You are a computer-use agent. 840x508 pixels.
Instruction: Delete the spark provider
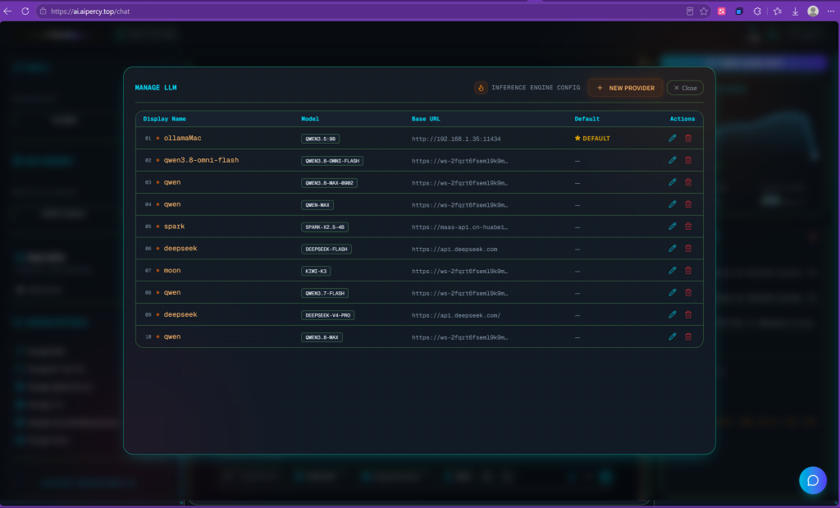pos(688,227)
